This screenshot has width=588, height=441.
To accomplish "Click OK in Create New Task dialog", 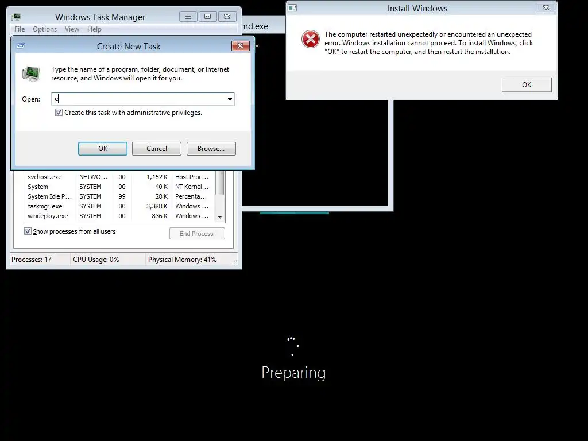I will (103, 149).
